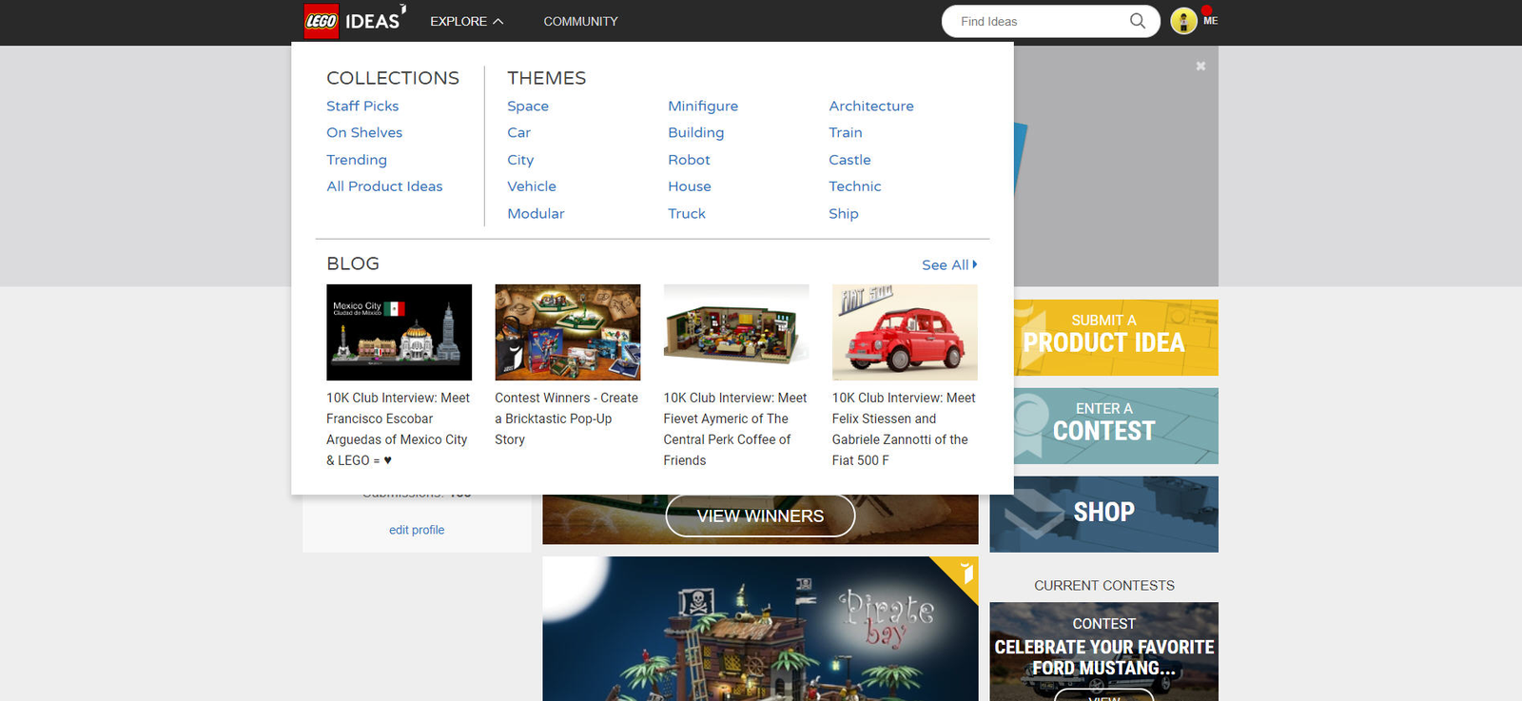Click the Submit a Product Idea button
Viewport: 1522px width, 701px height.
1103,338
